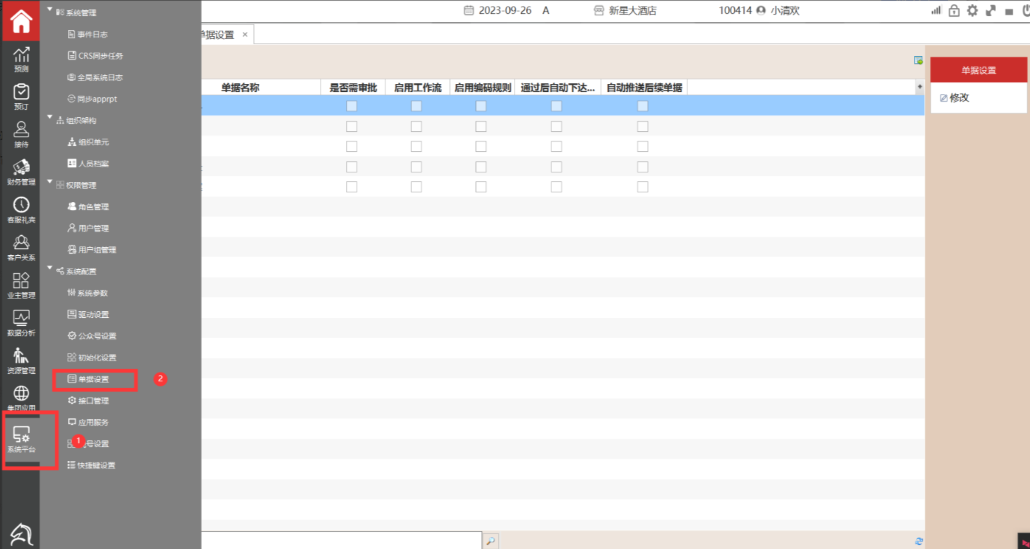The image size is (1030, 549).
Task: Open settings gear icon in top bar
Action: [972, 11]
